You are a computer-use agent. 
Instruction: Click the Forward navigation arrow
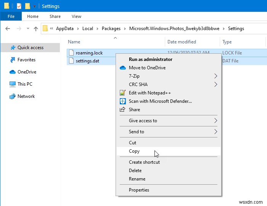19,29
